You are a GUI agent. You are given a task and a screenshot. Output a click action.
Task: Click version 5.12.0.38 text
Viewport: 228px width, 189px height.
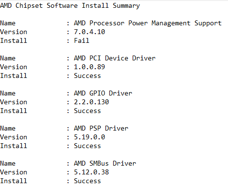click(91, 172)
